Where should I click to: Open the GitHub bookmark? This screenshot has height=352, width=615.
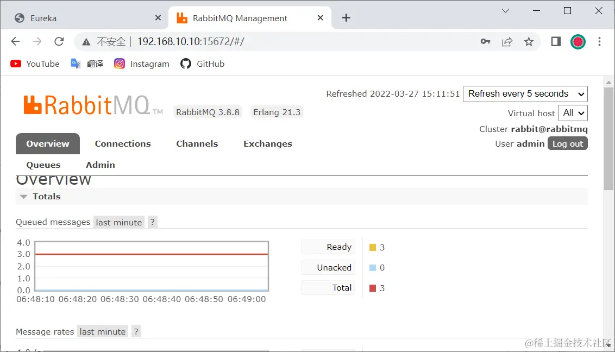[203, 64]
